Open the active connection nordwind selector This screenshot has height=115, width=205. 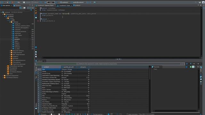point(64,2)
